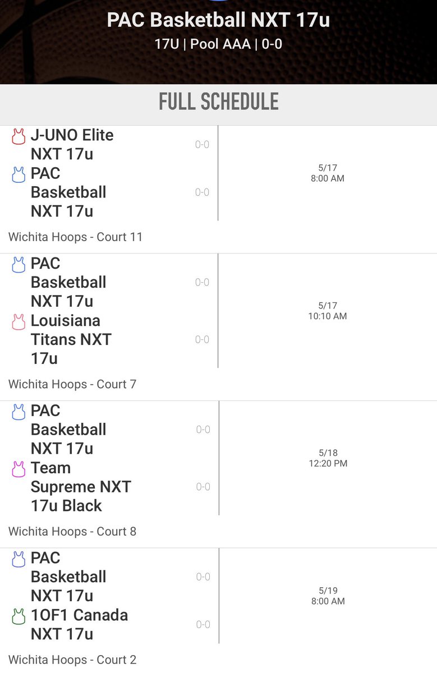437x673 pixels.
Task: Click the pink jersey icon for Louisiana Titans
Action: [19, 322]
